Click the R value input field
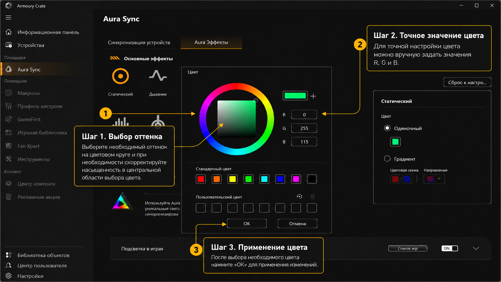This screenshot has height=282, width=501. click(x=304, y=114)
